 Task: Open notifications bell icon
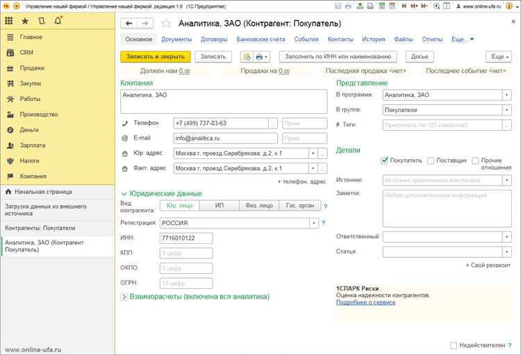(x=58, y=21)
